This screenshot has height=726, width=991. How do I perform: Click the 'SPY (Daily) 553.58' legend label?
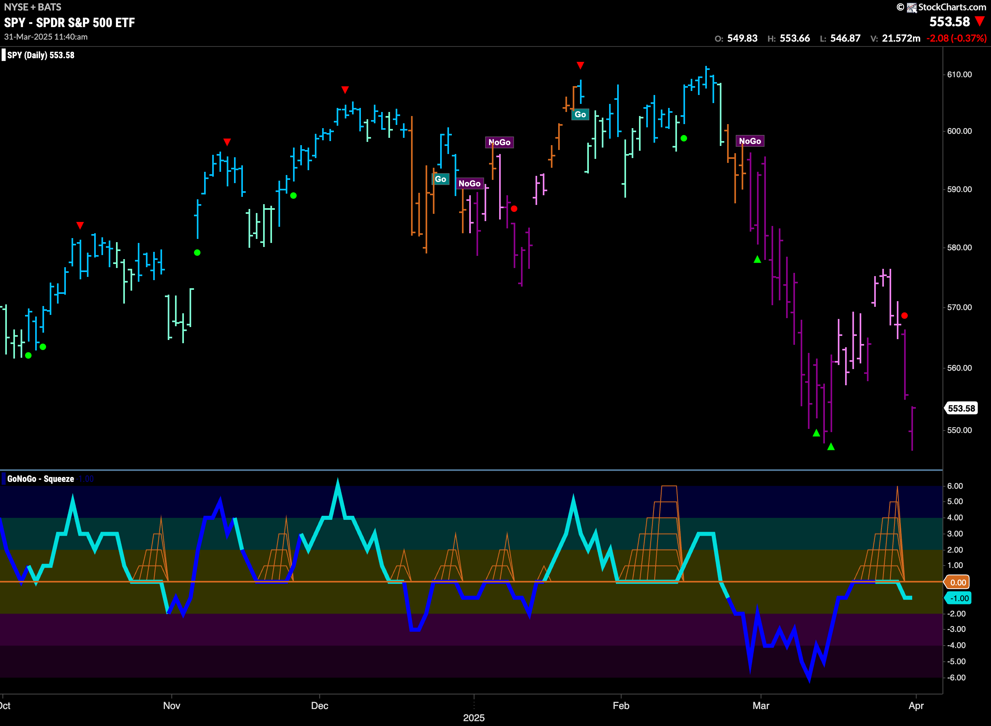click(x=41, y=55)
